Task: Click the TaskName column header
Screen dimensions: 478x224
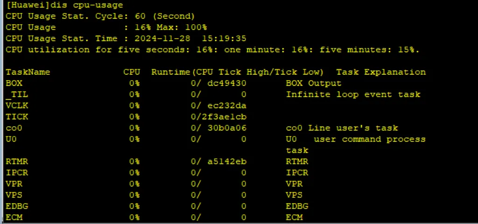Action: 28,72
